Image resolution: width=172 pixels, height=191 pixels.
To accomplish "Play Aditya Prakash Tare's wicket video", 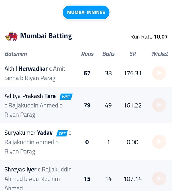I will pyautogui.click(x=159, y=105).
